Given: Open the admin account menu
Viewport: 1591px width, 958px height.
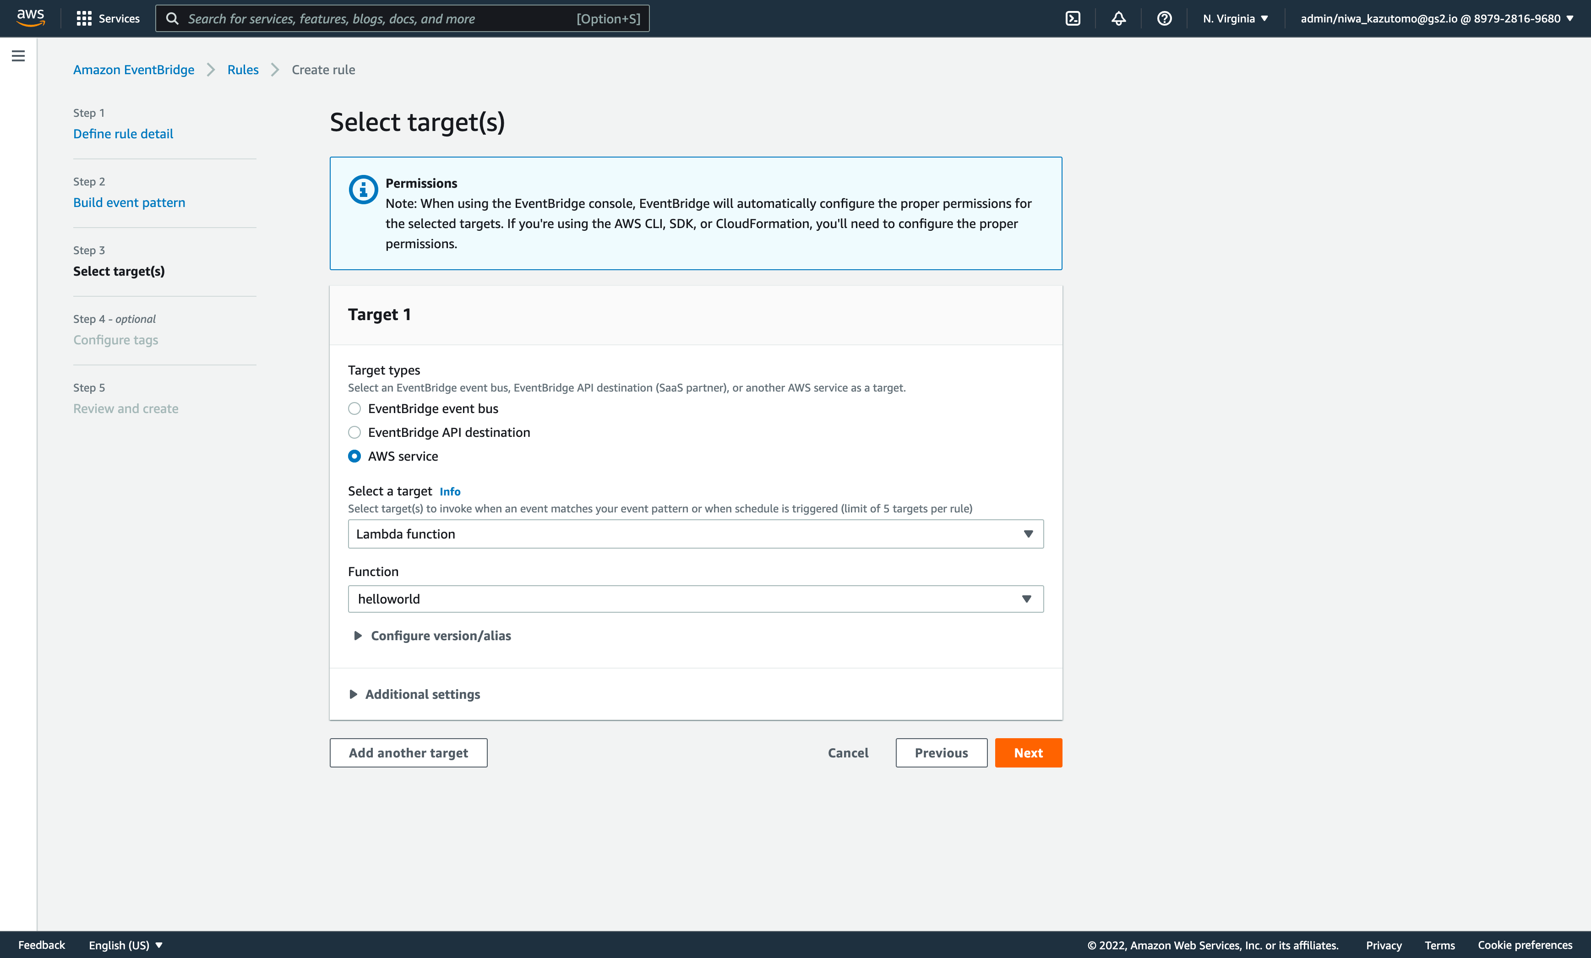Looking at the screenshot, I should tap(1437, 19).
